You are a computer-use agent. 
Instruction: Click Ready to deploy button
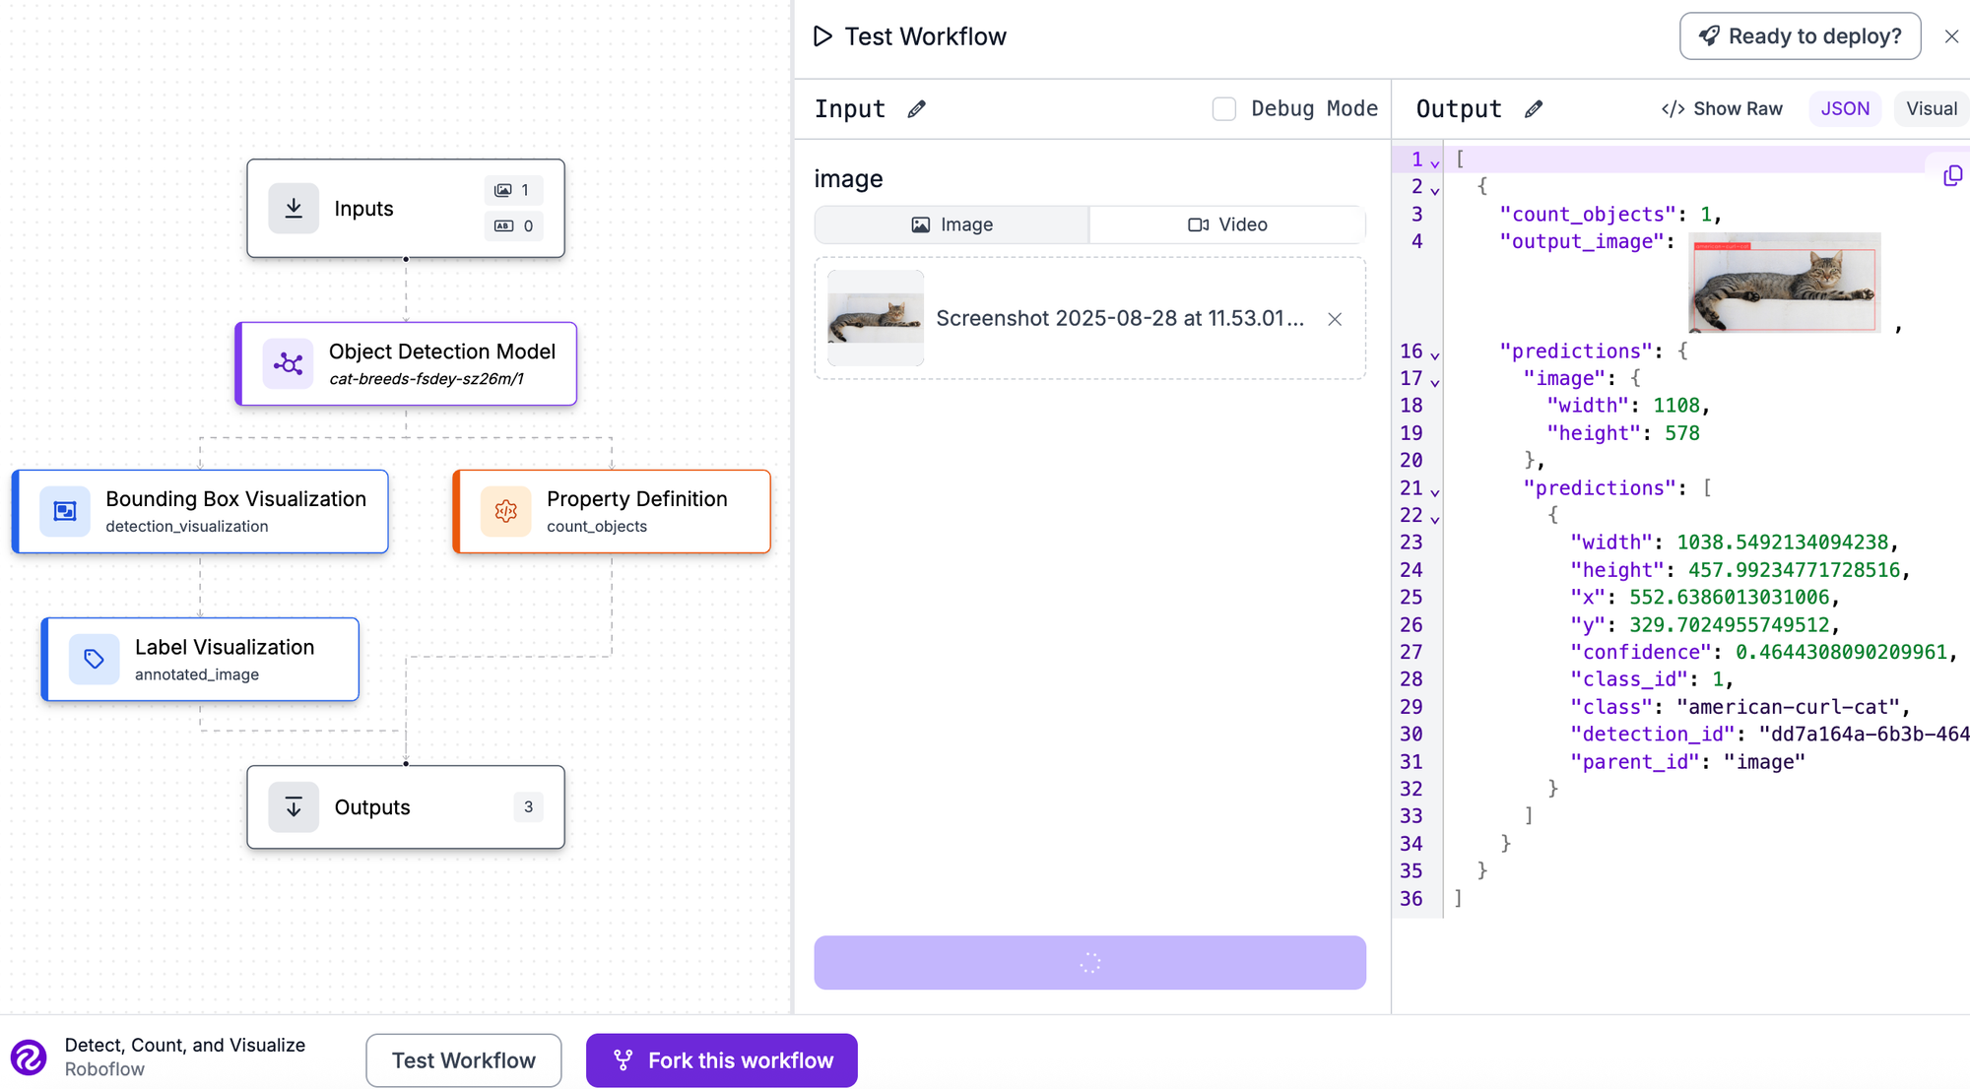pyautogui.click(x=1800, y=36)
